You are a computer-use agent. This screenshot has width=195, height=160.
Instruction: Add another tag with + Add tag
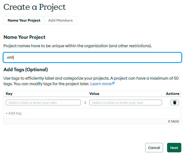14,113
